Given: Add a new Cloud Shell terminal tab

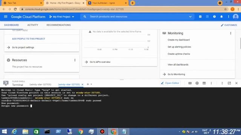Looking at the screenshot, I should click(88, 84).
